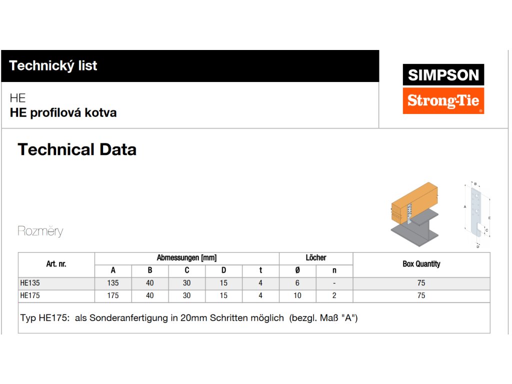Click the value 175 in column A

[x=113, y=295]
